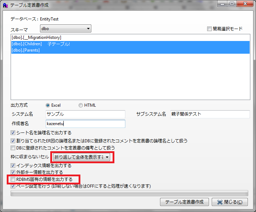Click the サブシステム名 input field
256x212 pixels.
[210, 114]
